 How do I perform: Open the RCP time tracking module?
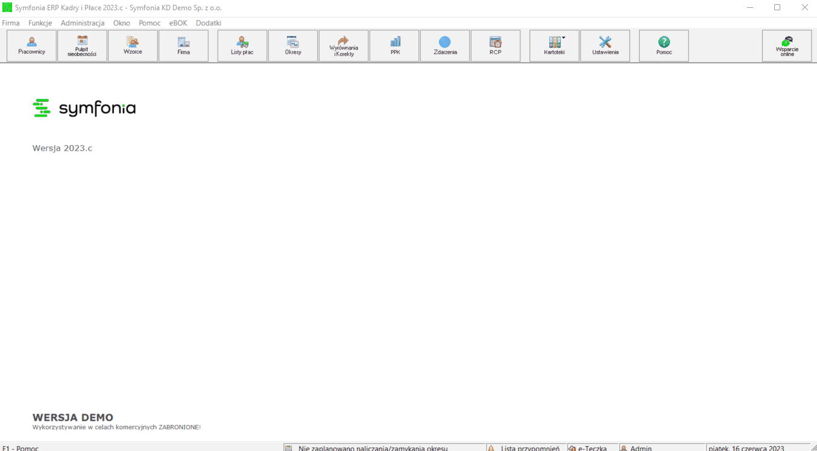click(496, 46)
